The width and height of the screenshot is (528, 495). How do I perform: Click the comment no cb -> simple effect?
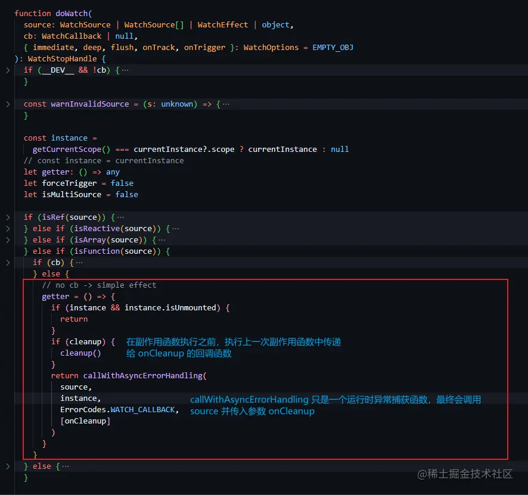pyautogui.click(x=99, y=285)
